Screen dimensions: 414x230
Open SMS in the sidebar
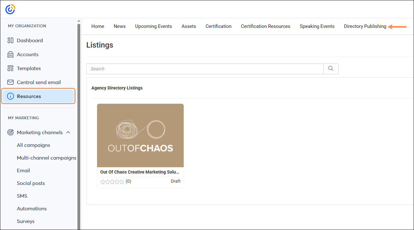point(22,196)
